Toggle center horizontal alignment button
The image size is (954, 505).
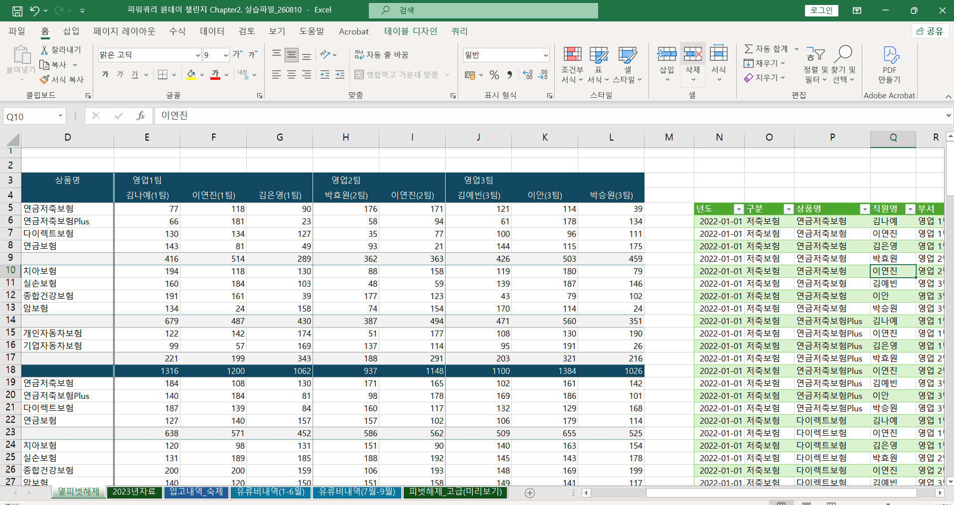[292, 75]
